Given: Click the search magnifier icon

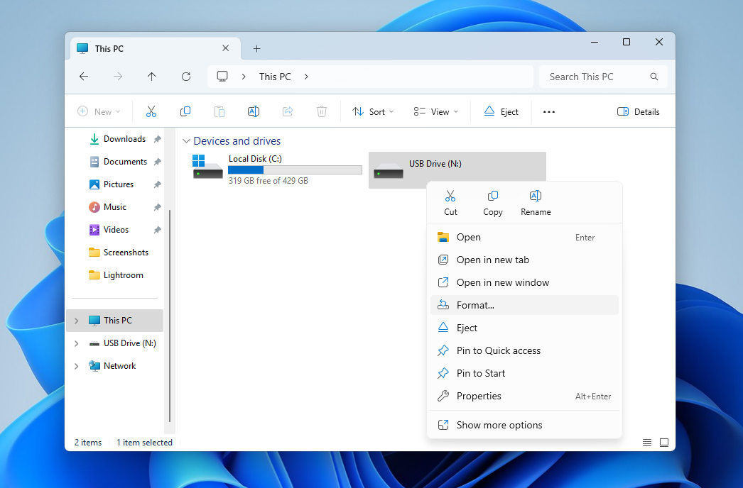Looking at the screenshot, I should point(654,77).
